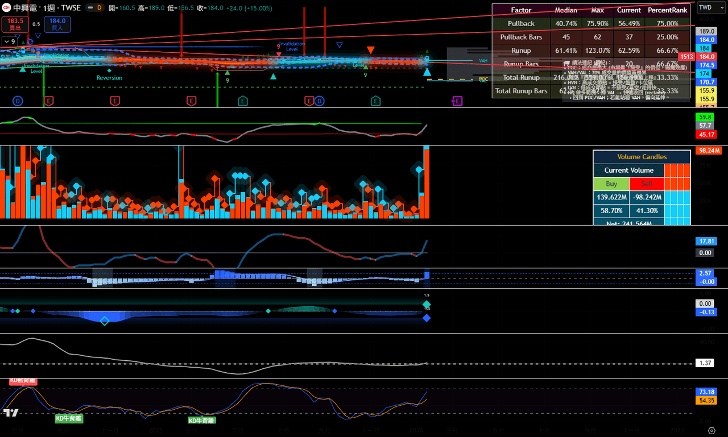Click the green Buy cell in Volume Candles table

point(611,184)
